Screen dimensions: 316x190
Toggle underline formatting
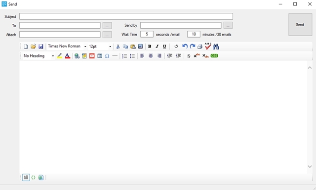[x=164, y=47]
